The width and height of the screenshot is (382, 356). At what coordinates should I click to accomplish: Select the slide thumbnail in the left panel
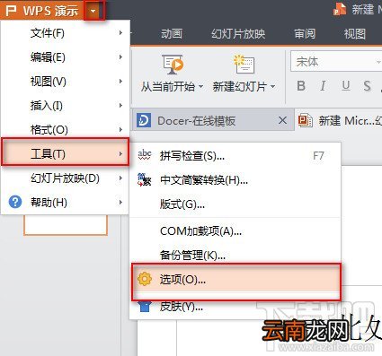point(66,225)
